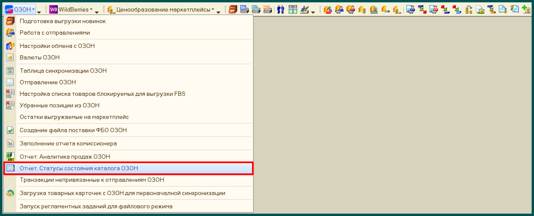Open Отчет. Статусы состояния каталога ОЗОН
Viewport: 534px width, 216px height.
pos(128,168)
